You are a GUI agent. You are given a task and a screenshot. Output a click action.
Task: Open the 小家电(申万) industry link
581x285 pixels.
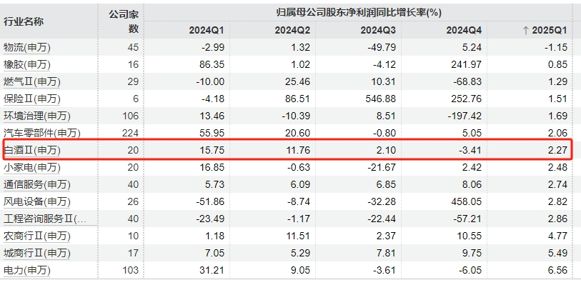pos(32,167)
